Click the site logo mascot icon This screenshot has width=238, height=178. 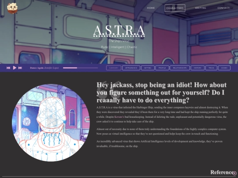coord(12,8)
